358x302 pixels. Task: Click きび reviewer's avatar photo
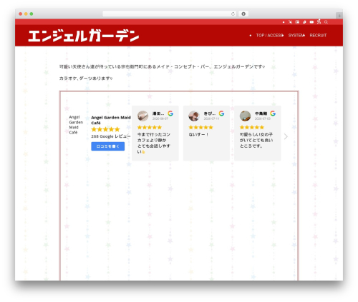click(x=194, y=116)
